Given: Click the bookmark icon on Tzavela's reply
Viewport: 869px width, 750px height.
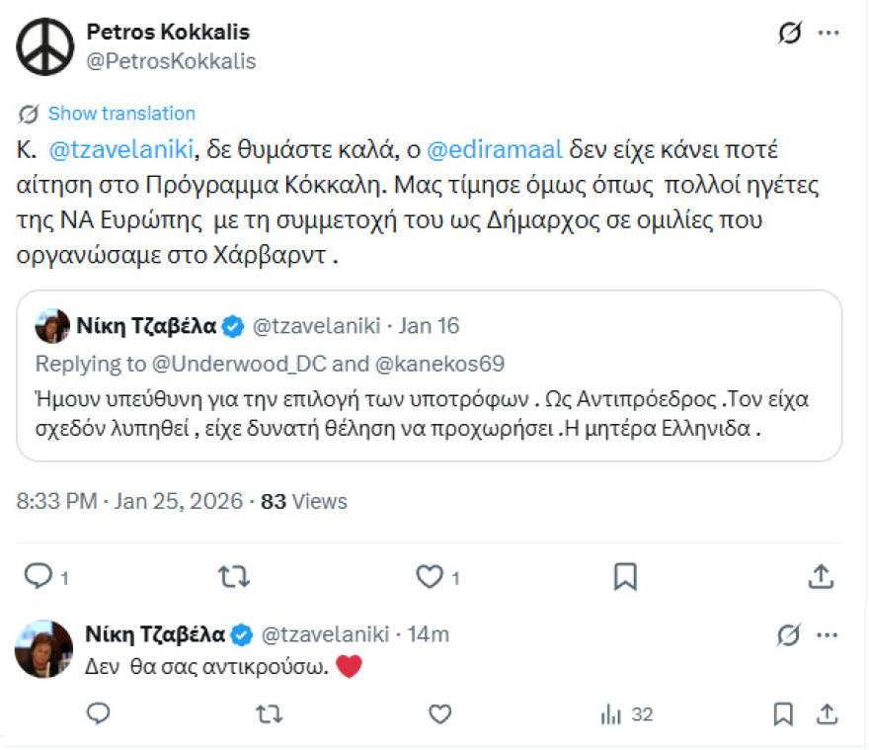Looking at the screenshot, I should tap(784, 713).
